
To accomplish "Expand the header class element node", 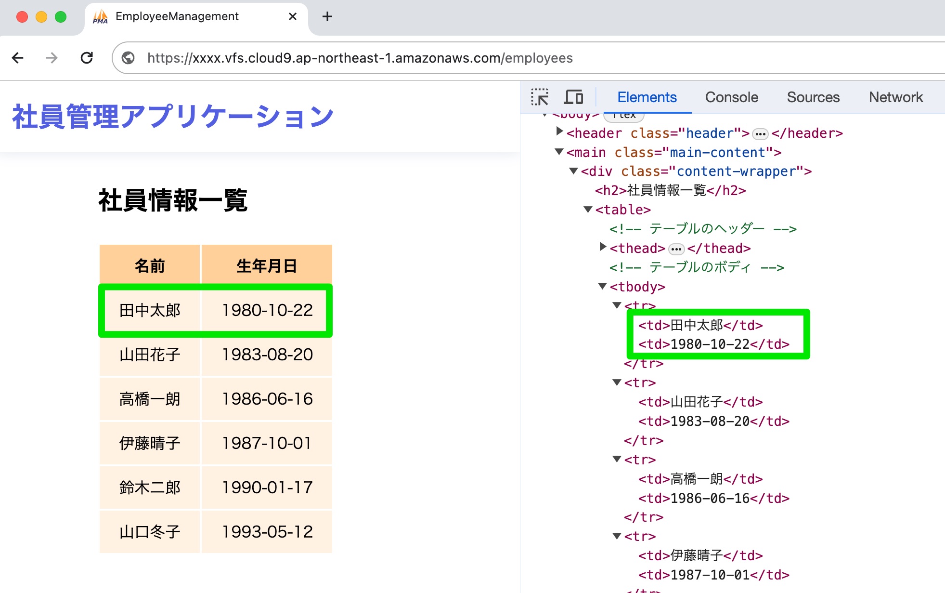I will 559,131.
